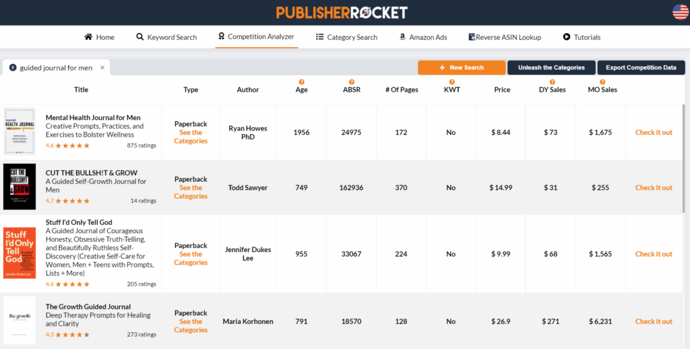The width and height of the screenshot is (690, 349).
Task: Click Export Competition Data button
Action: click(641, 67)
